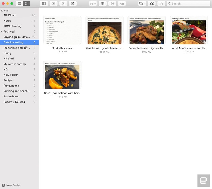Open the Seared chicken thighs thumbnail
Screen dimensions: 212x189
tap(146, 30)
